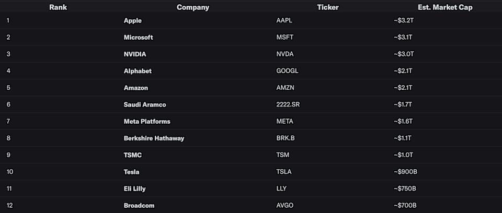Screen dimensions: 502x213
Task: Click the rank 10 number cell
Action: (10, 172)
